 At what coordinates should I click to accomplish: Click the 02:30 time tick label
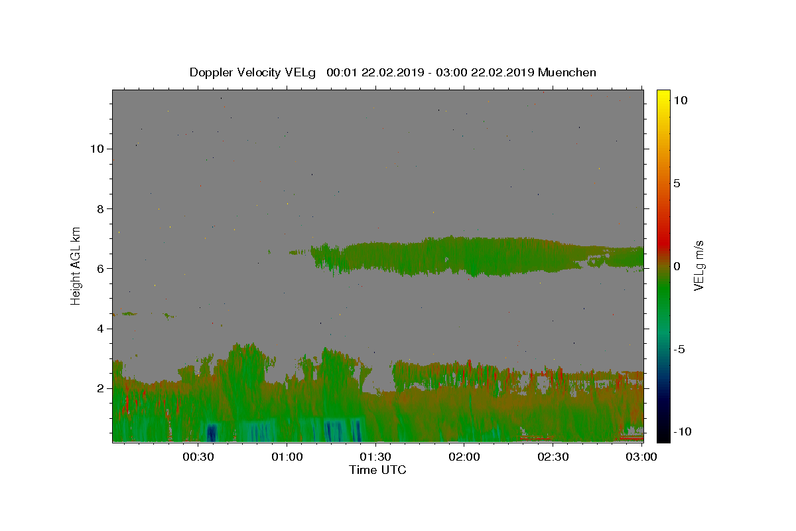(x=553, y=457)
